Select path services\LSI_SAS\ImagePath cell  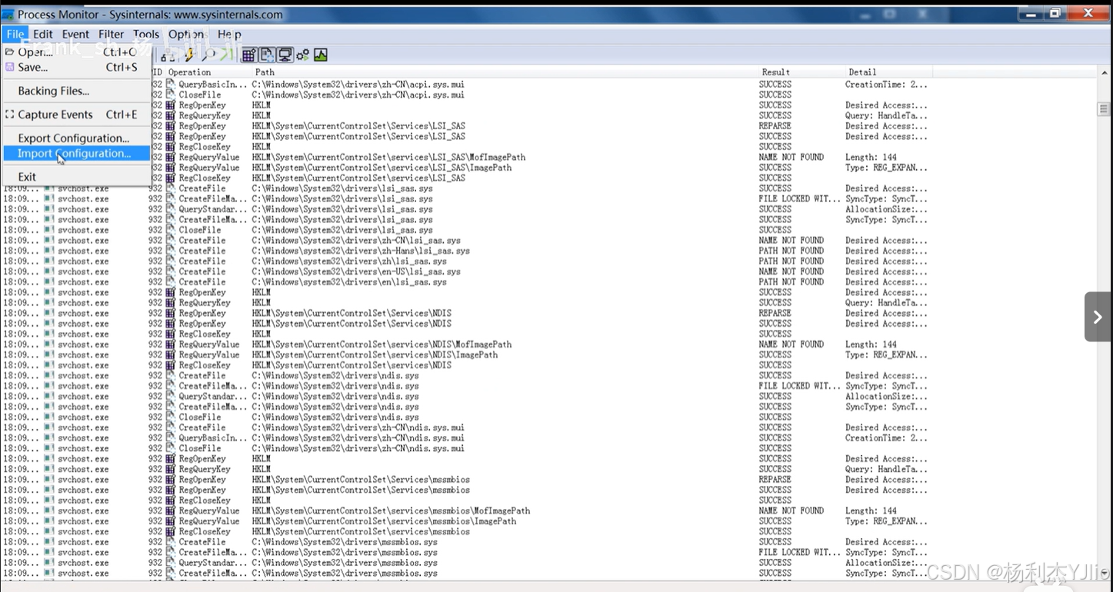382,168
